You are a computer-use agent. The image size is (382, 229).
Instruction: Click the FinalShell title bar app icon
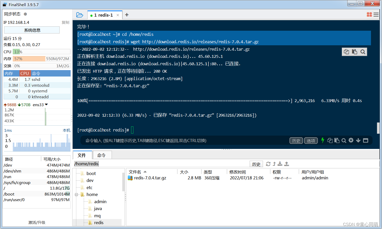[x=5, y=4]
